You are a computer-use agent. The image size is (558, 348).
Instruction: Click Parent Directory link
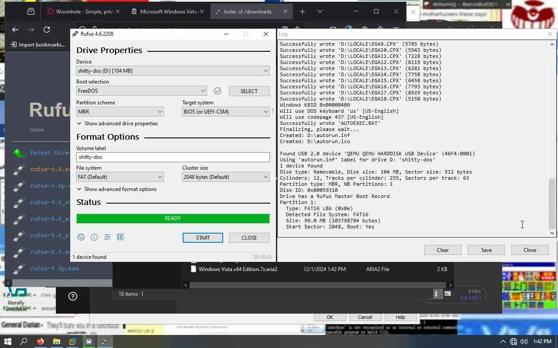[50, 153]
